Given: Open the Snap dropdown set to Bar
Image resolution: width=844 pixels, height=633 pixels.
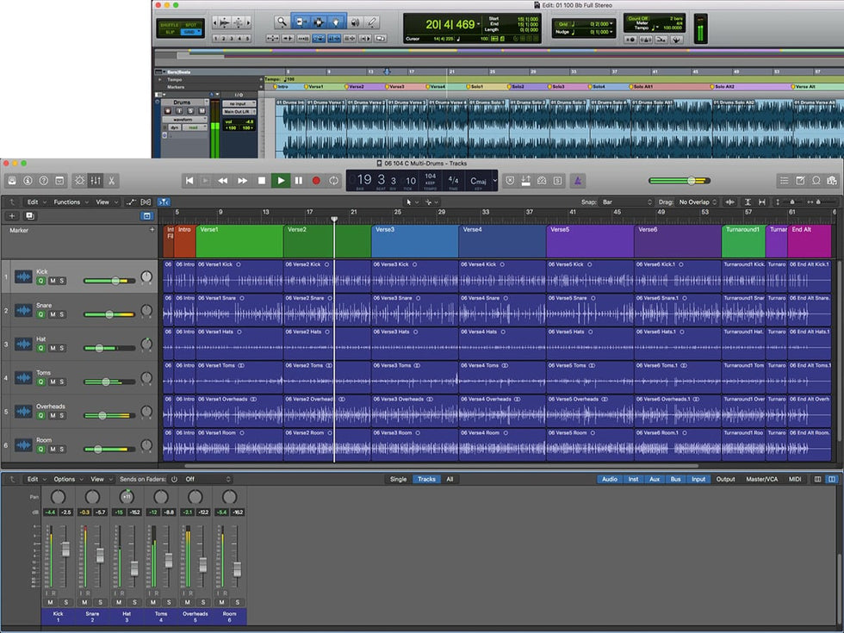Looking at the screenshot, I should coord(624,202).
